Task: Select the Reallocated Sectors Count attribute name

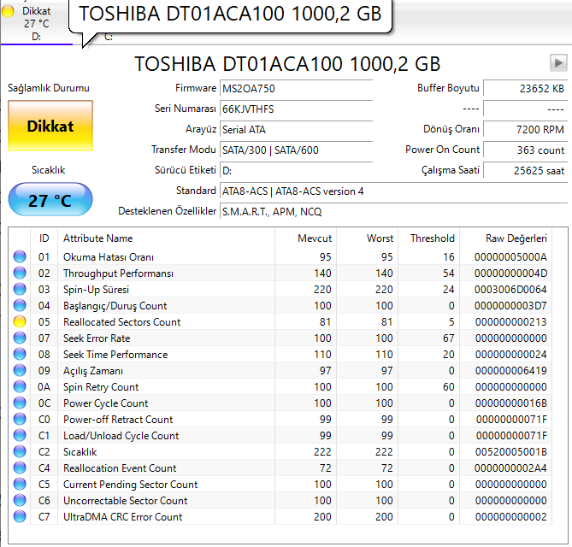Action: [x=122, y=322]
